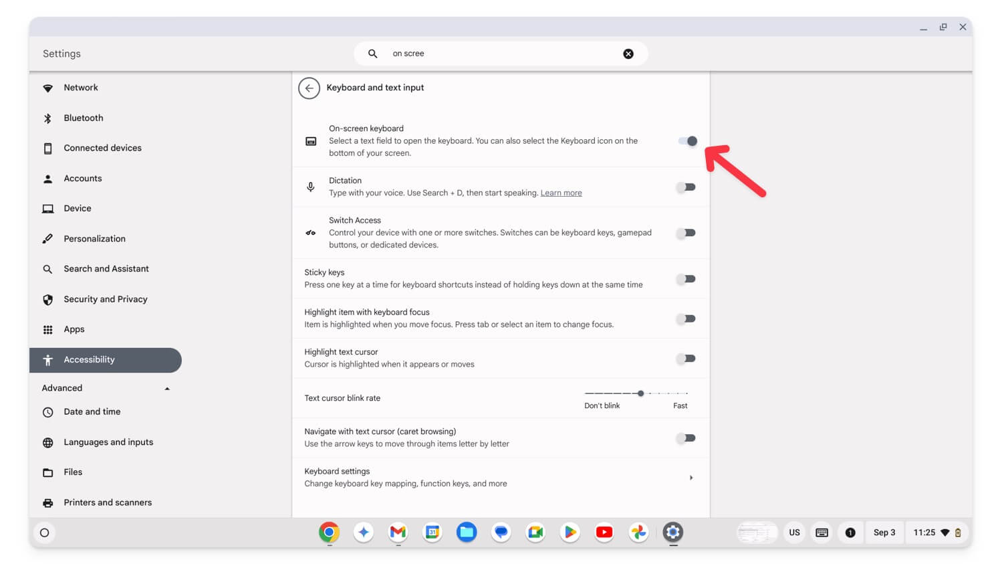Open the launcher circle button
Image resolution: width=1002 pixels, height=564 pixels.
45,533
